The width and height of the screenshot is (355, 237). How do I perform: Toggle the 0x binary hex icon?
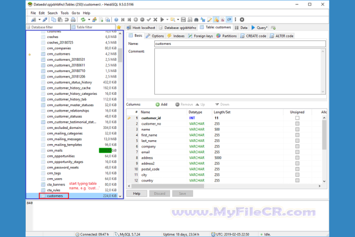coord(222,20)
